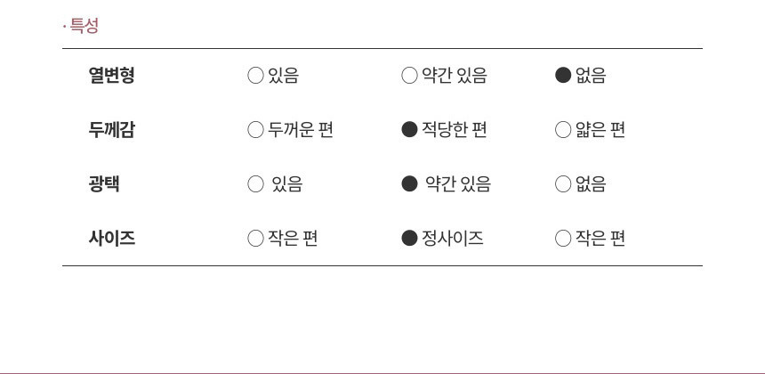
Task: Click the 사이즈 row label
Action: pyautogui.click(x=111, y=239)
